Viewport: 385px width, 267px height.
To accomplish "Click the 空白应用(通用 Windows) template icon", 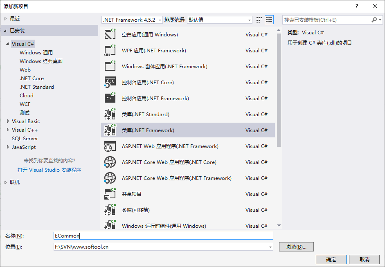I will 110,34.
